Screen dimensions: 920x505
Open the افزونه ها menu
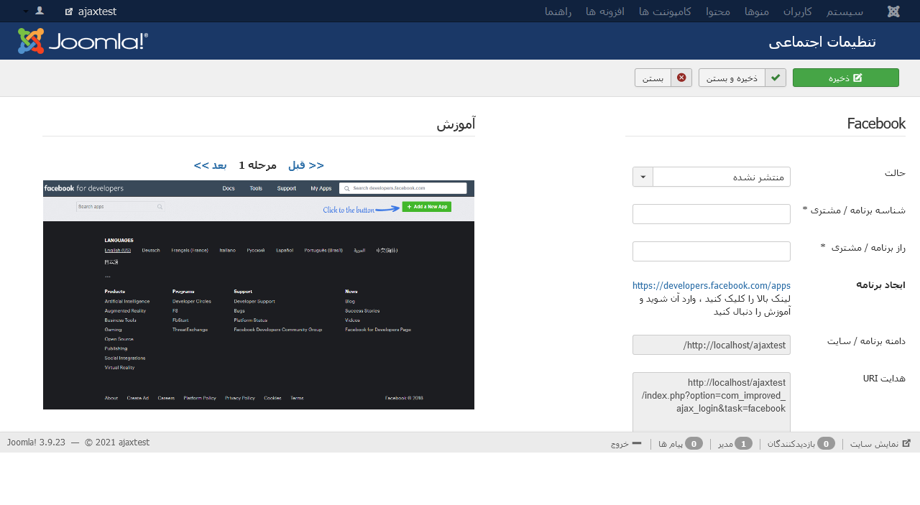[605, 11]
